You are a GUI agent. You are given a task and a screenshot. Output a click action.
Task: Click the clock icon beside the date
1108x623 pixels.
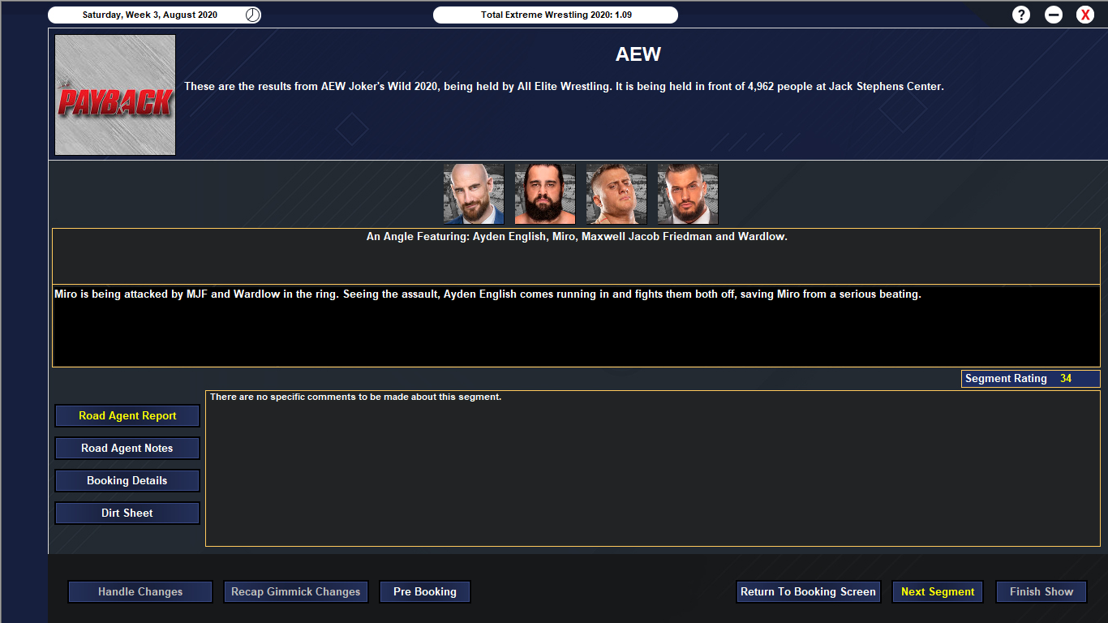pyautogui.click(x=252, y=15)
